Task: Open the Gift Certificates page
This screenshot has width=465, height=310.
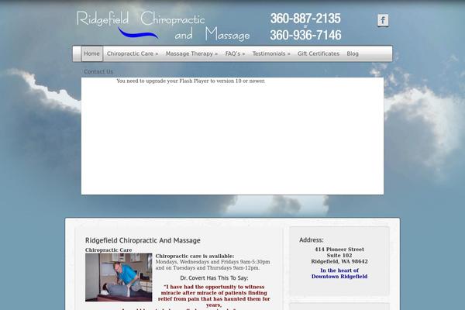Action: point(319,53)
